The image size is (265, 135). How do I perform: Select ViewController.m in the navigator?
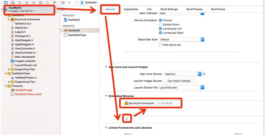tap(25, 53)
